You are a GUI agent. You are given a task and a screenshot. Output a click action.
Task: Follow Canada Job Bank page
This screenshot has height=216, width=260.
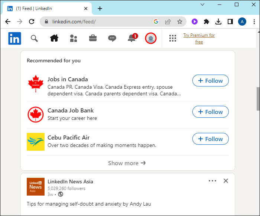point(210,112)
